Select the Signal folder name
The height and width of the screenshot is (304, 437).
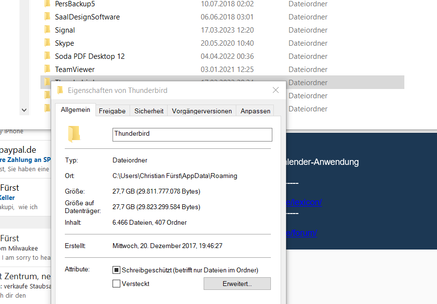pos(65,30)
